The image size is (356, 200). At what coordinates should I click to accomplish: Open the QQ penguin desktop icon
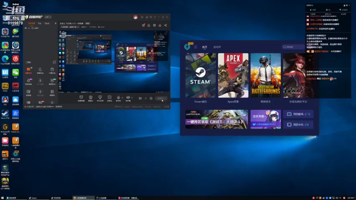click(5, 101)
